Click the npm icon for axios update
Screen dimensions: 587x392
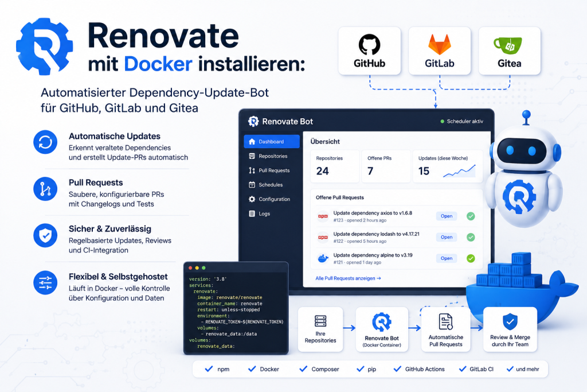coord(323,216)
